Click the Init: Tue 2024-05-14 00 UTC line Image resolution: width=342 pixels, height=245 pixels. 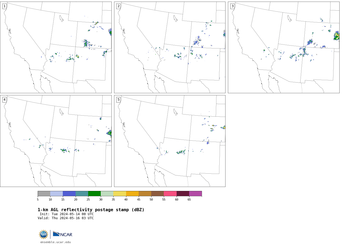(x=67, y=214)
